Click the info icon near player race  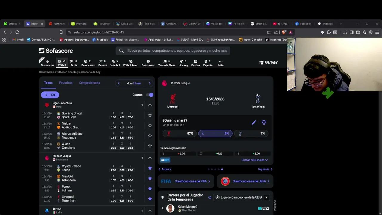point(210,197)
